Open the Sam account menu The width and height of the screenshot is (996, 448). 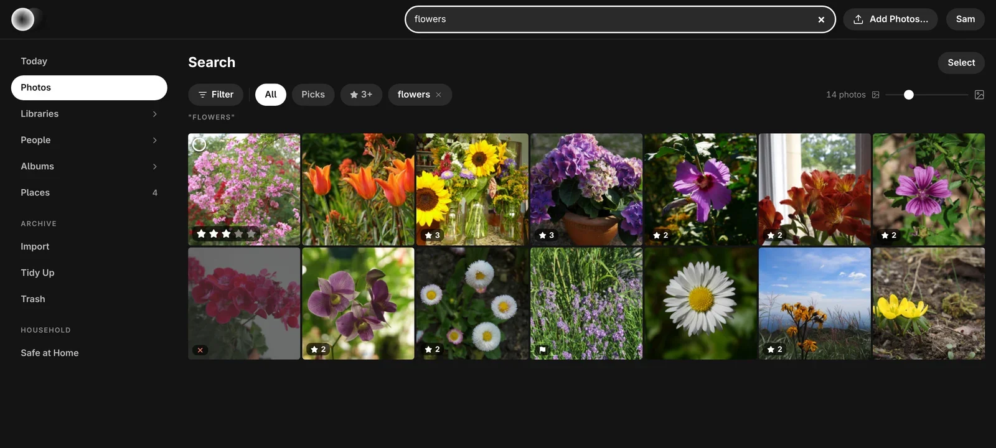pyautogui.click(x=965, y=19)
